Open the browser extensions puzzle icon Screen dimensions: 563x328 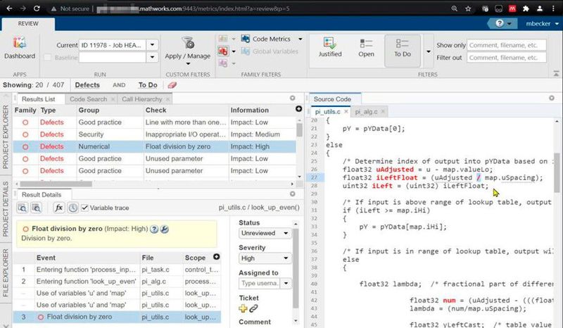coord(526,8)
